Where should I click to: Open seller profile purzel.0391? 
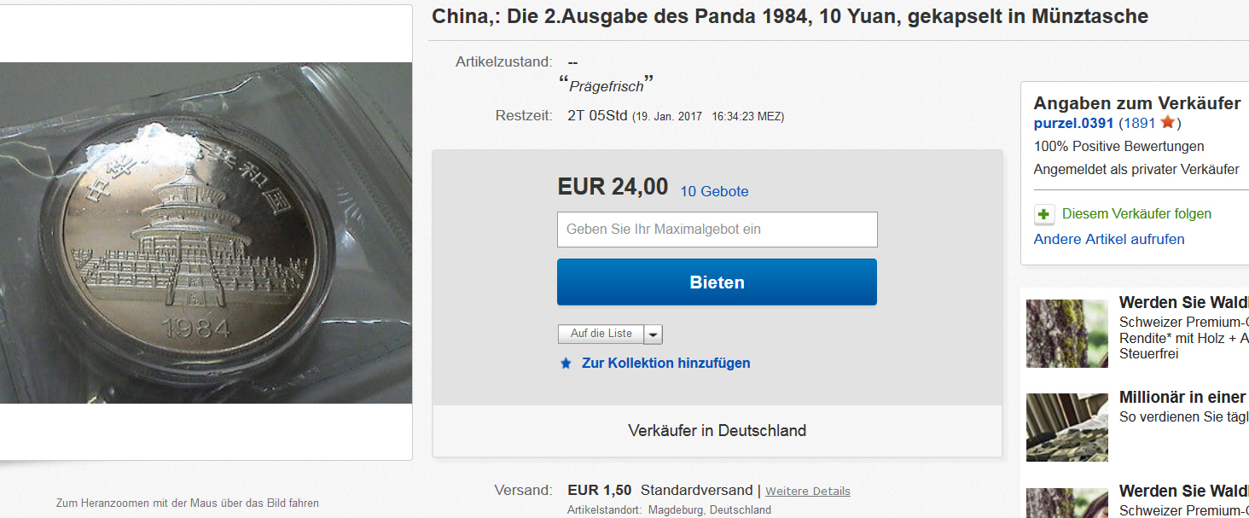pos(1073,124)
